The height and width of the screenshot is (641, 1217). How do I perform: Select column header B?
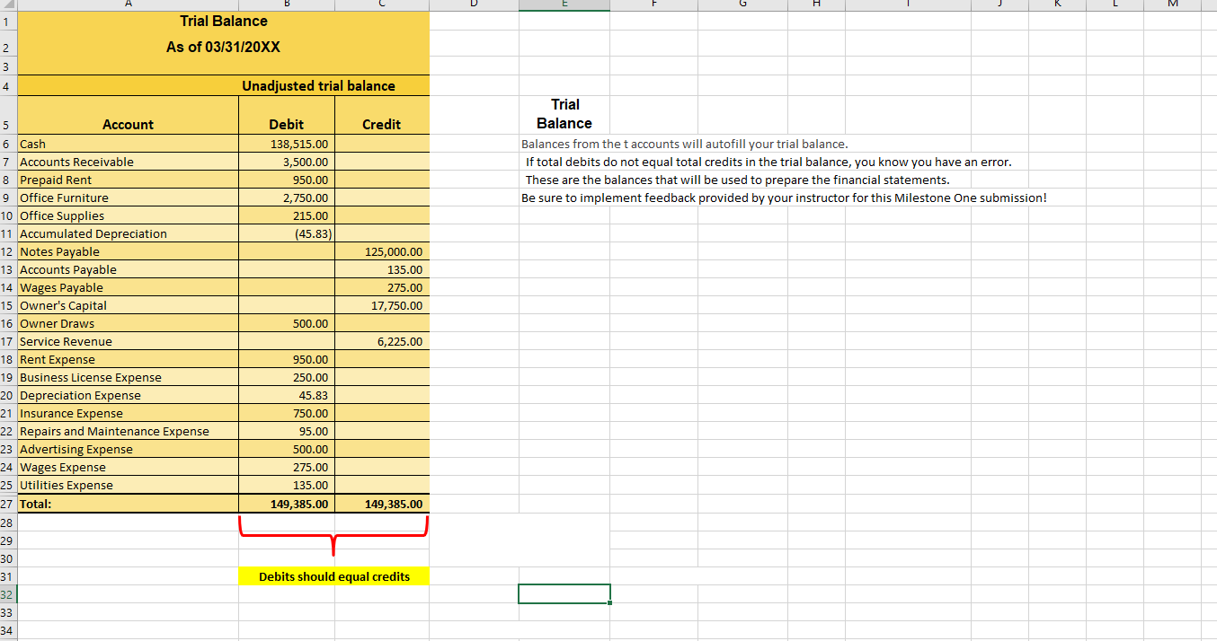286,4
